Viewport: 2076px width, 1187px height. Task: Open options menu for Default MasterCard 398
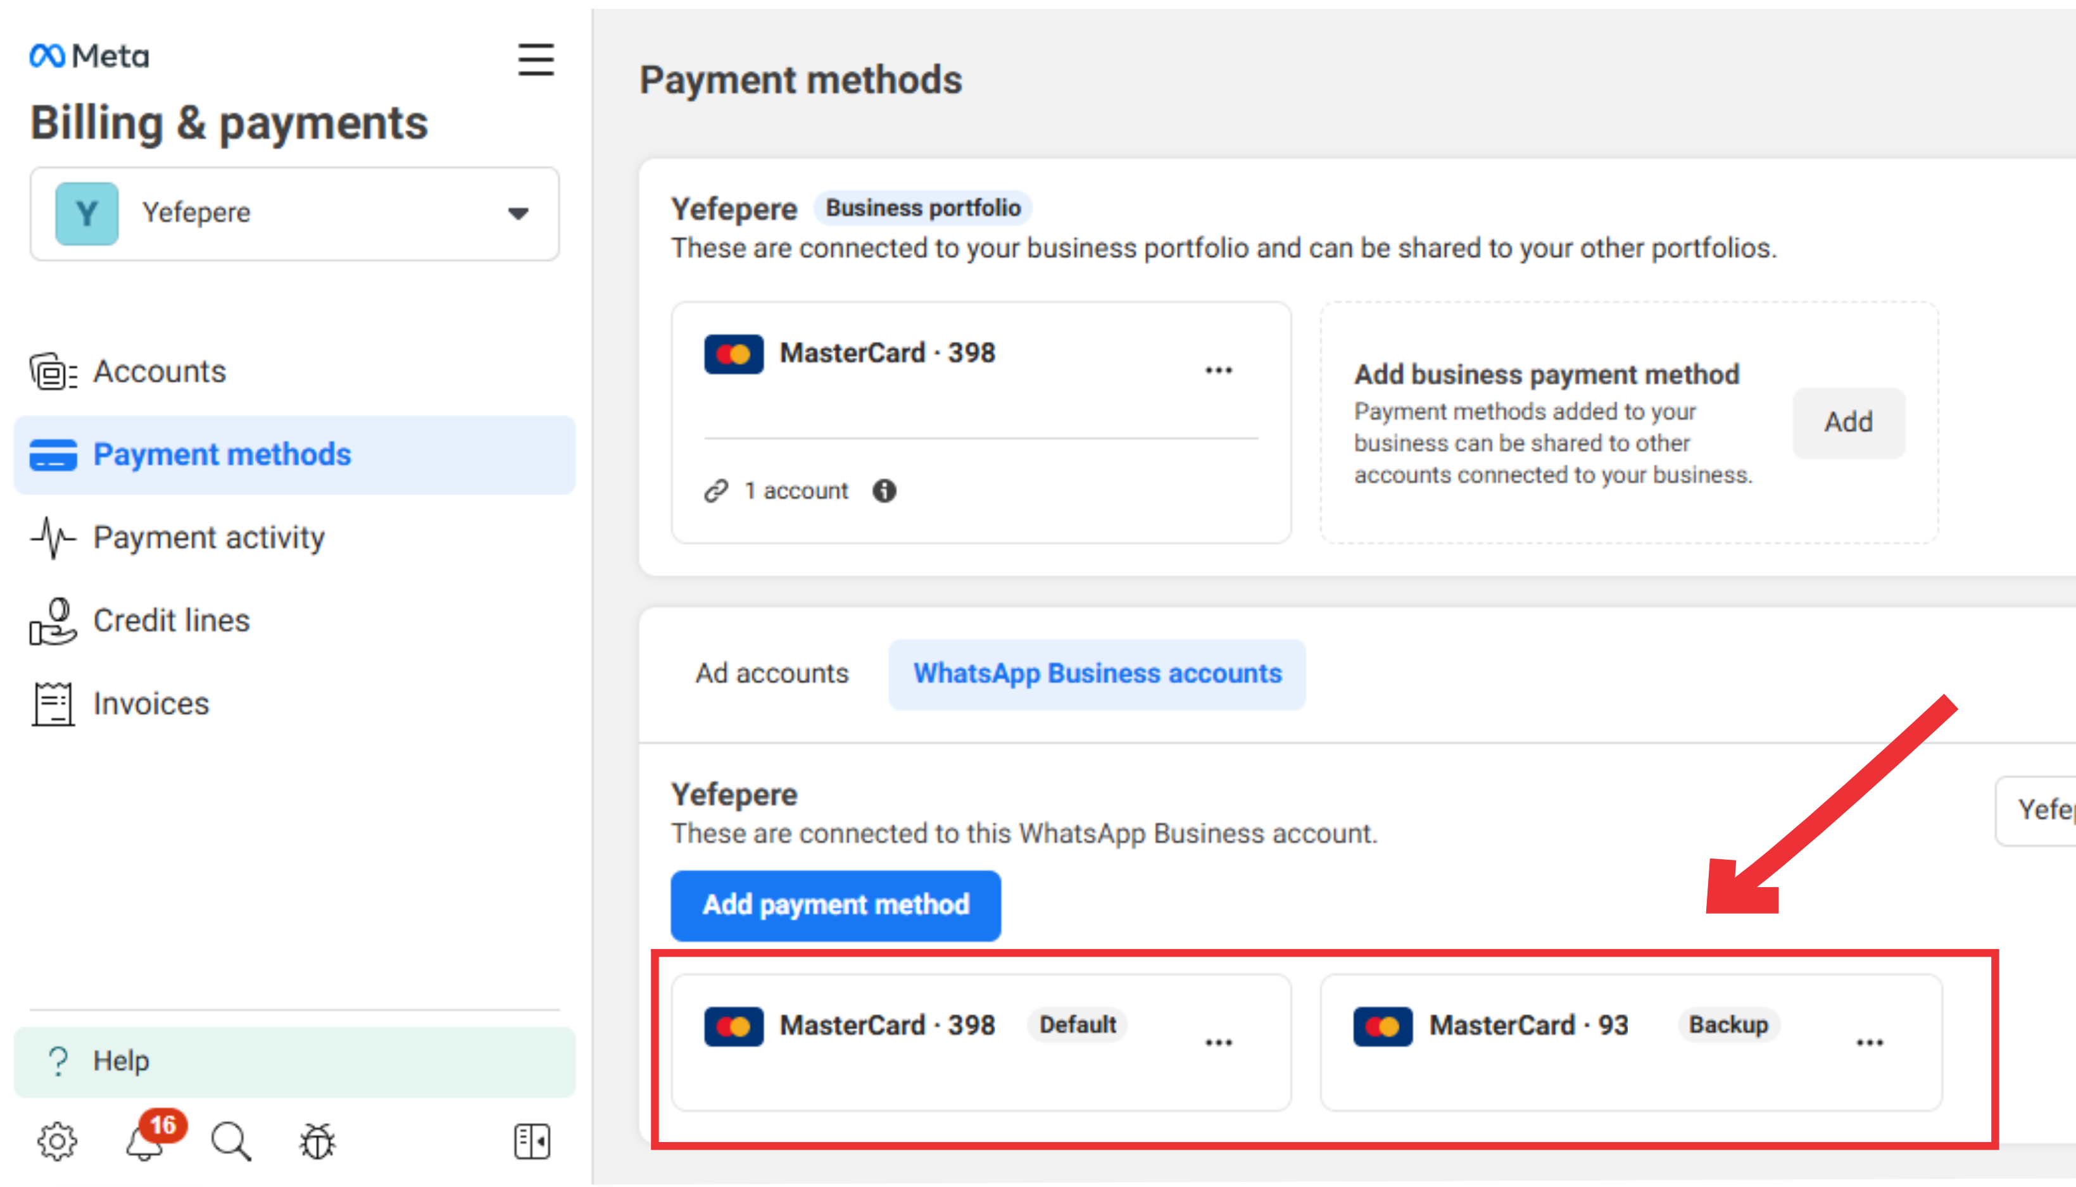point(1219,1042)
